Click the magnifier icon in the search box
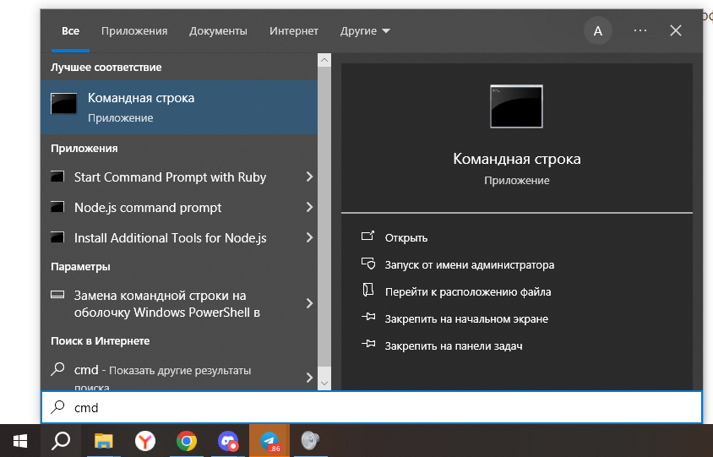 [57, 406]
